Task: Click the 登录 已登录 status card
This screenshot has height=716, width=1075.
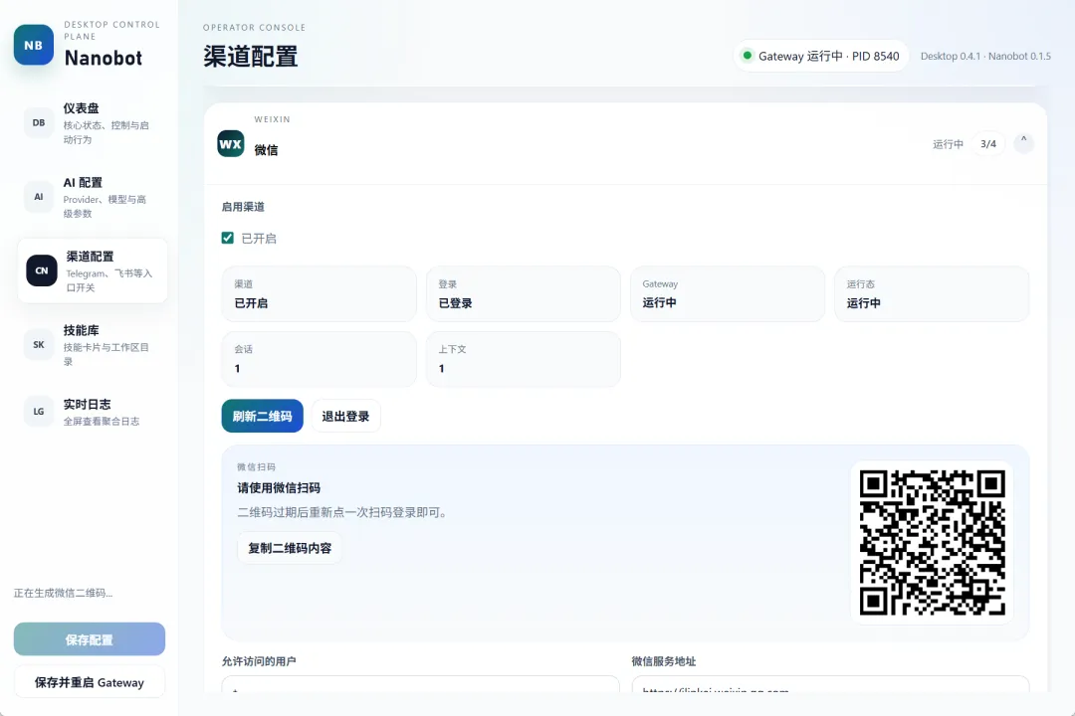Action: pos(524,294)
